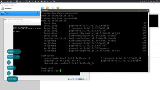Click the ENG language indicator
The width and height of the screenshot is (160, 90).
coord(151,1)
